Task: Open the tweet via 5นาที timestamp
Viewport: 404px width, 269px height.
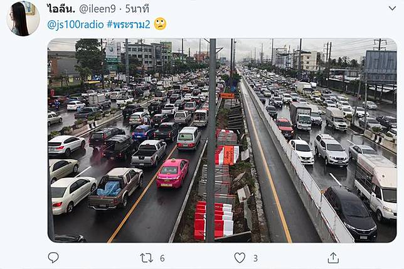Action: tap(137, 9)
